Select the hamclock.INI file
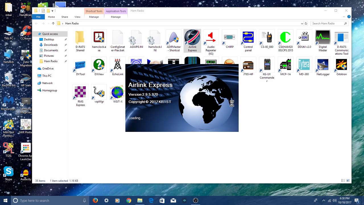This screenshot has height=205, width=364. [x=155, y=41]
